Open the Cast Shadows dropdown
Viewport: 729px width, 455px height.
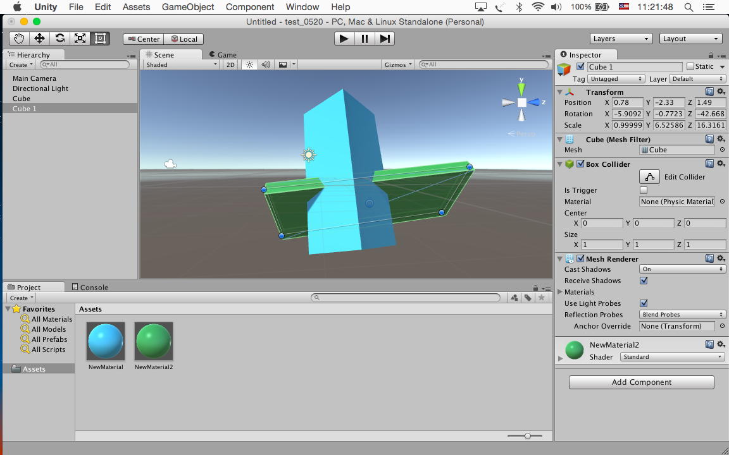[682, 269]
